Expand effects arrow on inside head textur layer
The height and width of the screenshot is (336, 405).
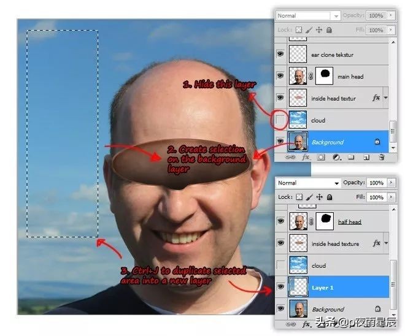click(x=385, y=98)
